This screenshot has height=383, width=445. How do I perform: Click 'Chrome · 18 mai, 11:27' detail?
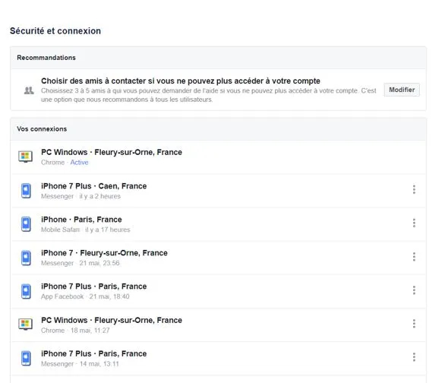click(75, 331)
